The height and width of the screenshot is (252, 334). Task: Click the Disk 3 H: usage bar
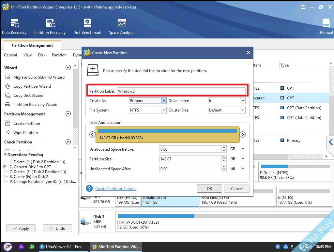[224, 216]
